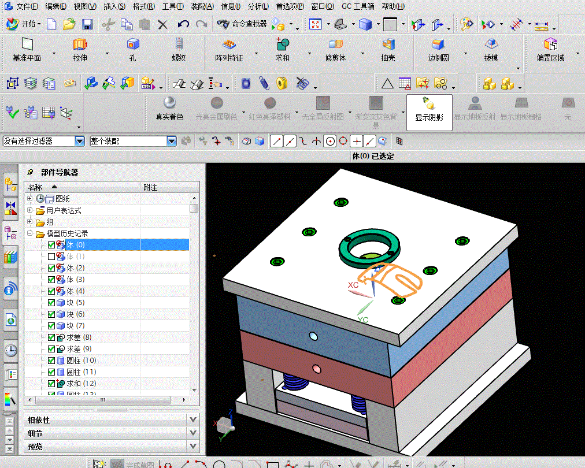Open the 帮助(H) menu
The image size is (585, 468).
pyautogui.click(x=393, y=6)
